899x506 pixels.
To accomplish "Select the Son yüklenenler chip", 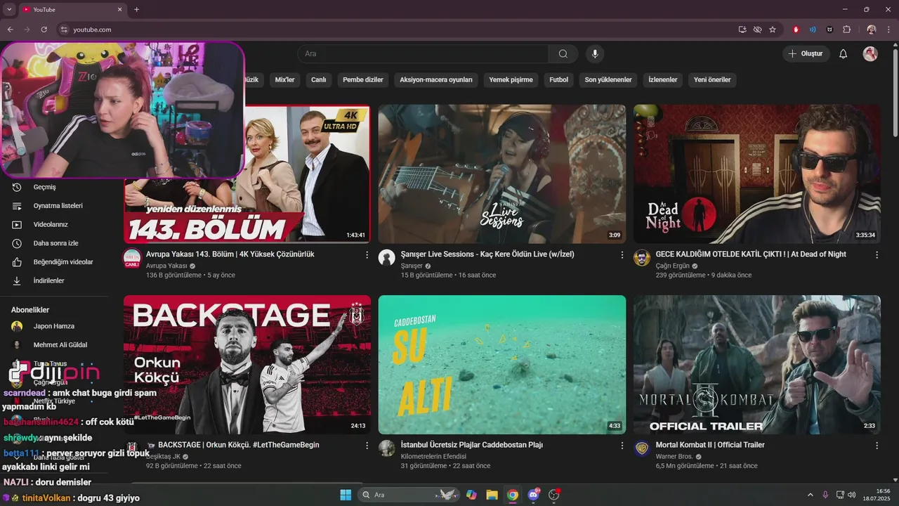I will (x=608, y=80).
